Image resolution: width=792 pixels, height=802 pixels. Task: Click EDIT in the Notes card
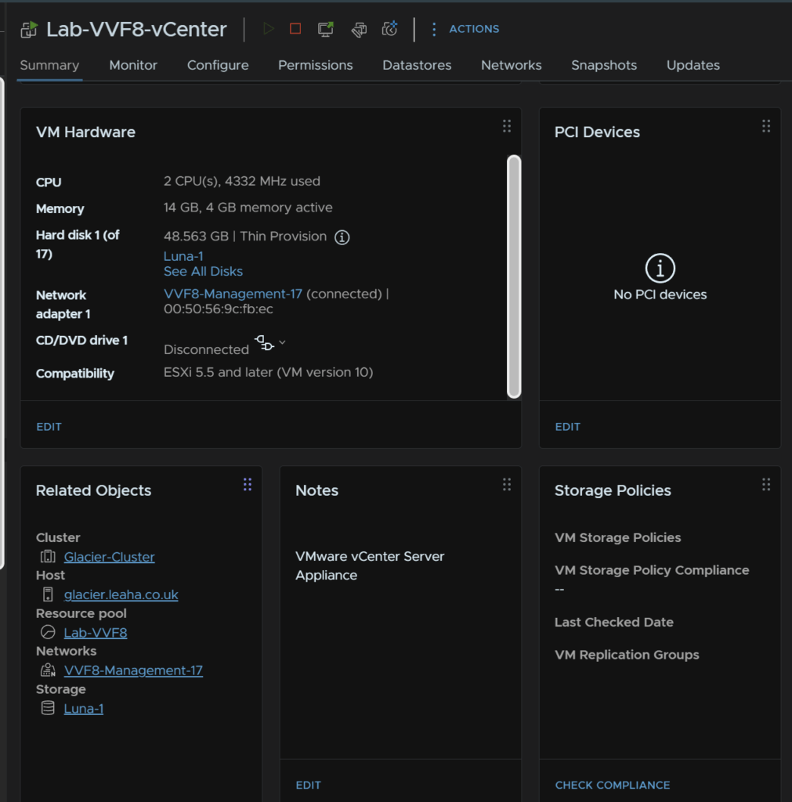click(x=309, y=785)
